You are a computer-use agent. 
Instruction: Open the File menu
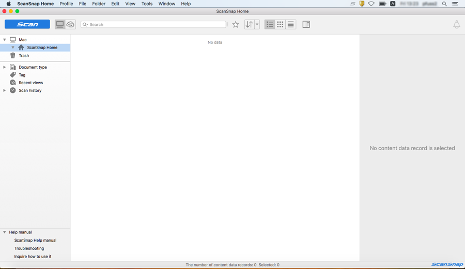pyautogui.click(x=83, y=4)
